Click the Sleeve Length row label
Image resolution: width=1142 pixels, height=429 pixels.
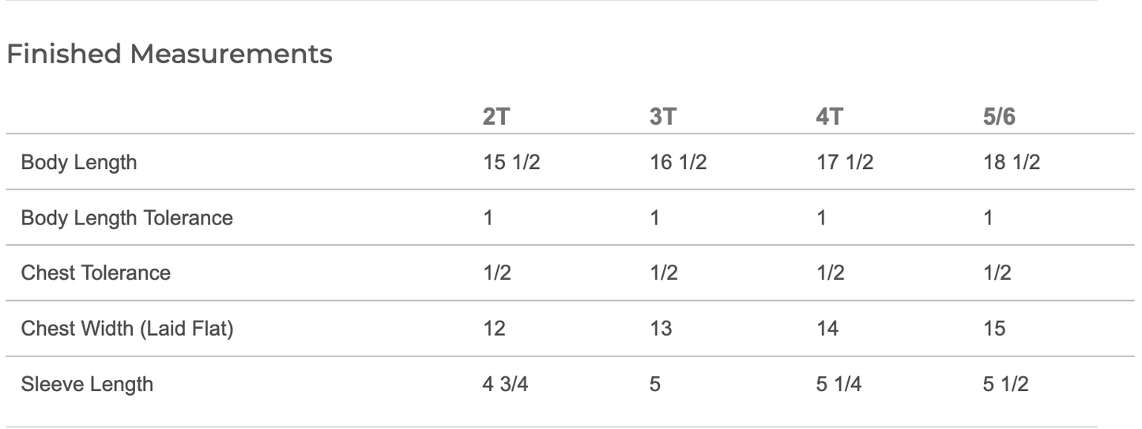(x=87, y=384)
